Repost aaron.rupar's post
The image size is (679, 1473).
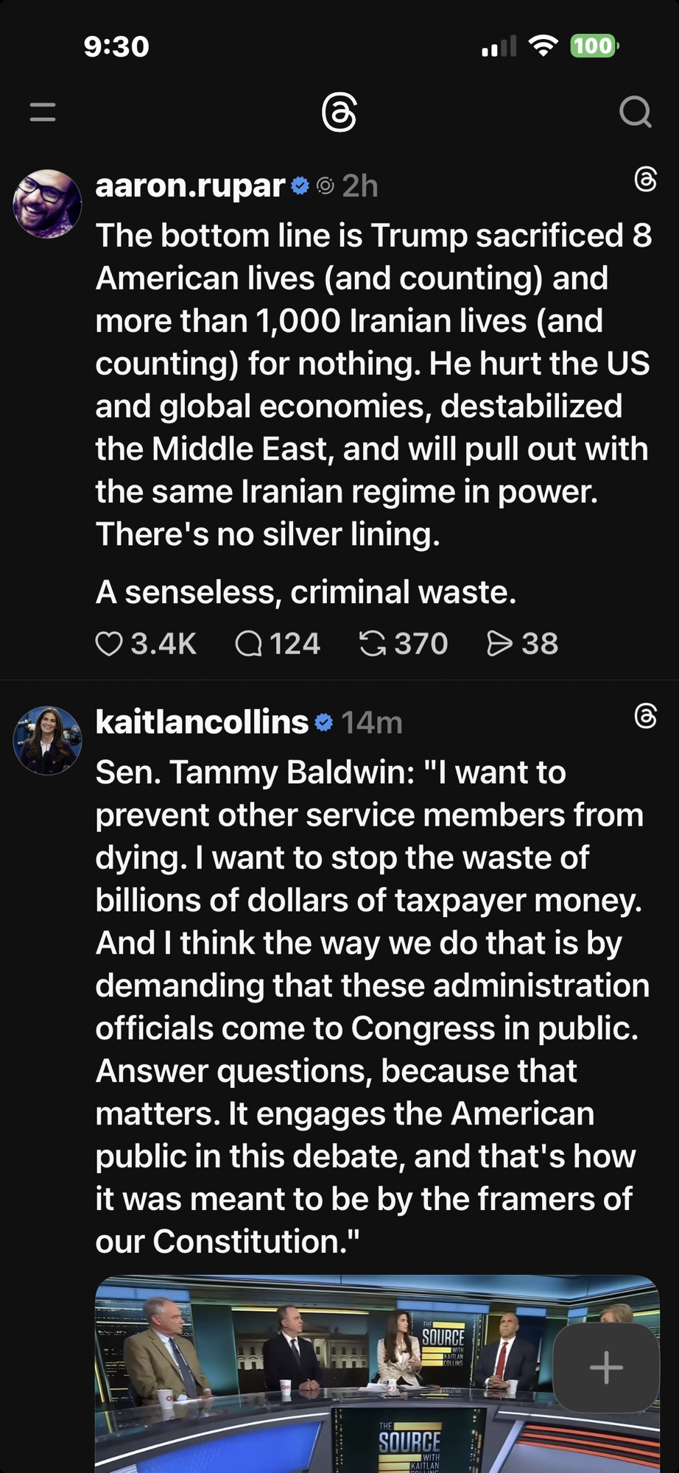(373, 644)
